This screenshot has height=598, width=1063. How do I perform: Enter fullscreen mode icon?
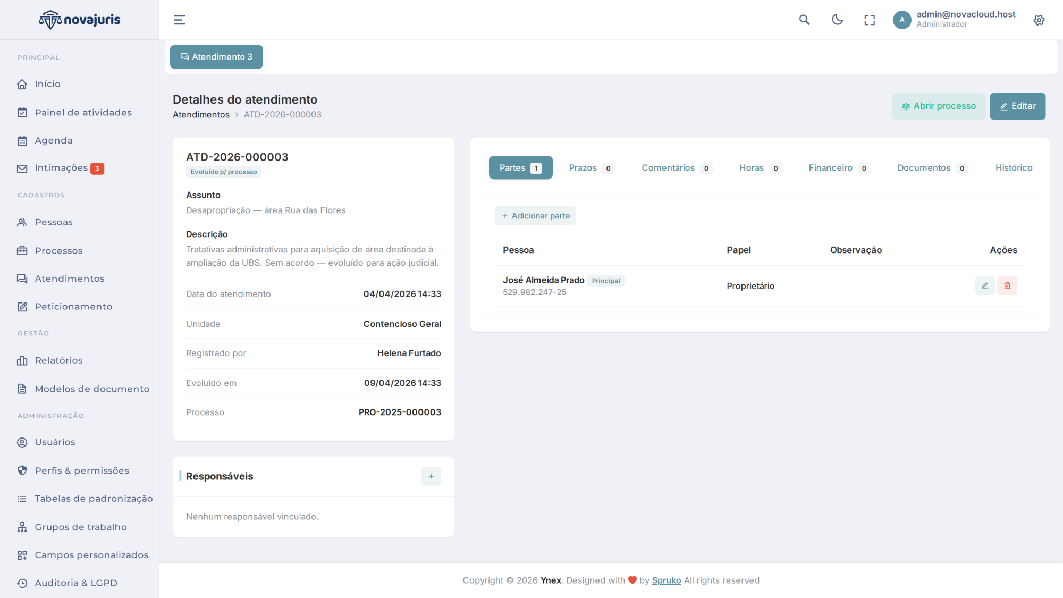[870, 20]
